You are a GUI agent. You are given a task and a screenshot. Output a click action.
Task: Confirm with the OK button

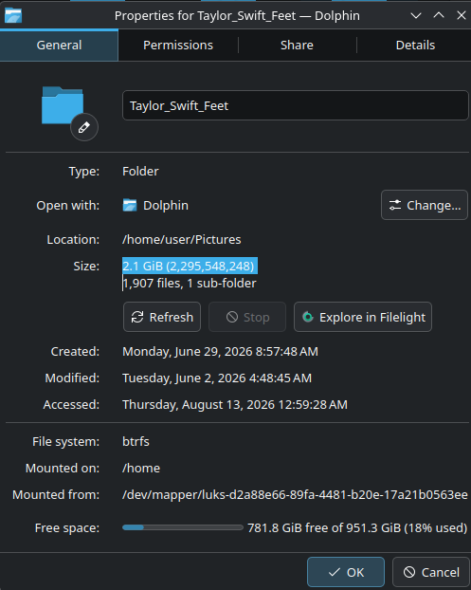346,572
